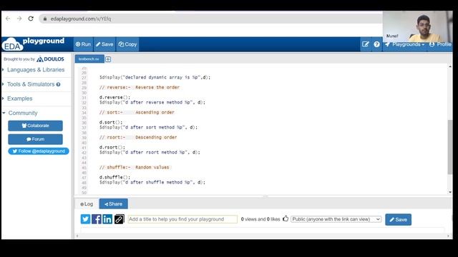The height and width of the screenshot is (257, 458).
Task: Click the '// rsort:- Descending order' comment
Action: click(x=138, y=138)
